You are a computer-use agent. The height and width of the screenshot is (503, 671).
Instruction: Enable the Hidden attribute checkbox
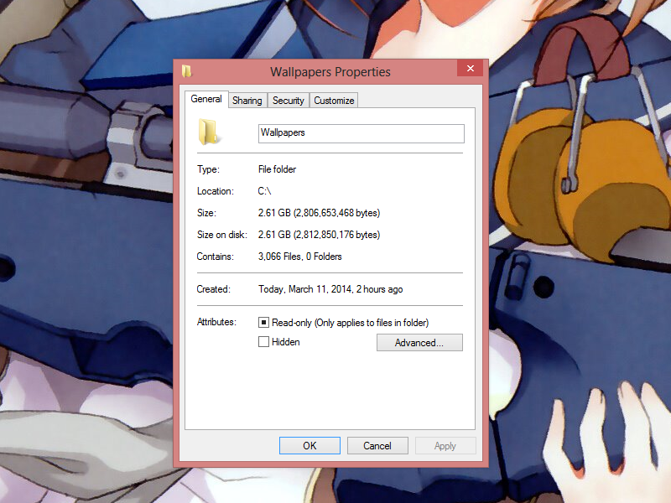[x=263, y=342]
